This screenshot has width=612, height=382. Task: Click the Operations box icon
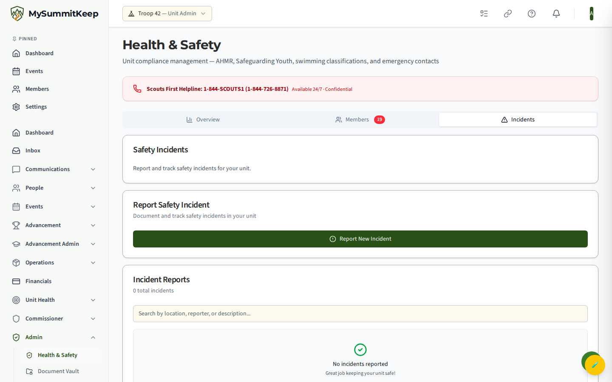pyautogui.click(x=16, y=263)
